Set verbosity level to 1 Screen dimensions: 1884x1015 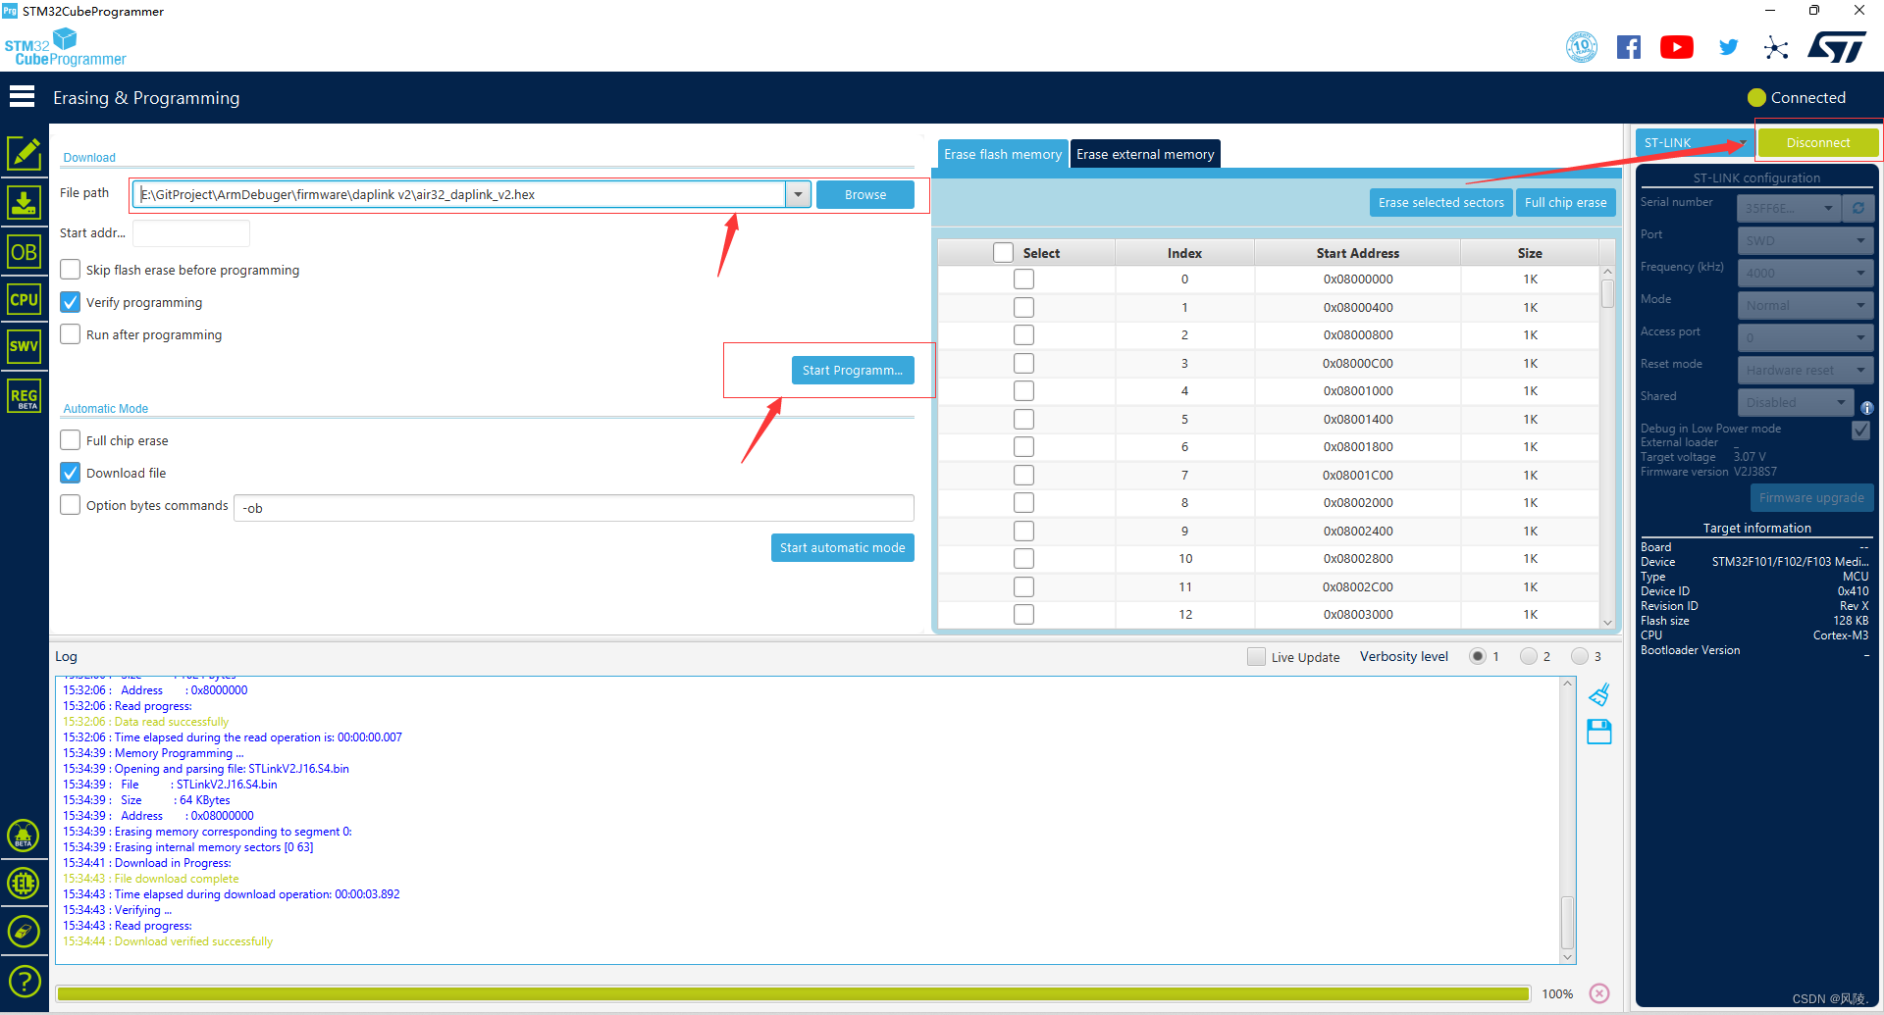(x=1478, y=657)
